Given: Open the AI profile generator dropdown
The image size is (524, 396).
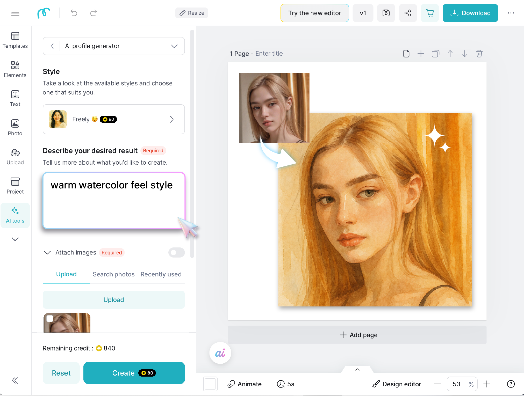Looking at the screenshot, I should pos(174,46).
